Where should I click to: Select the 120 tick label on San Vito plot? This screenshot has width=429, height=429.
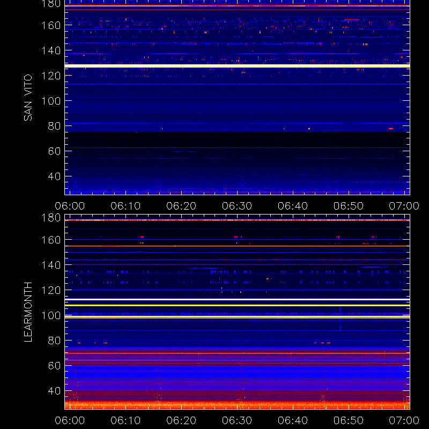click(x=51, y=76)
